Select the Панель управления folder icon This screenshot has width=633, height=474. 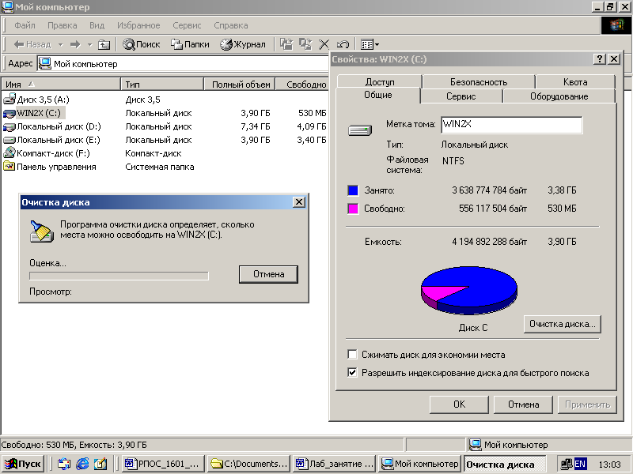click(x=9, y=167)
